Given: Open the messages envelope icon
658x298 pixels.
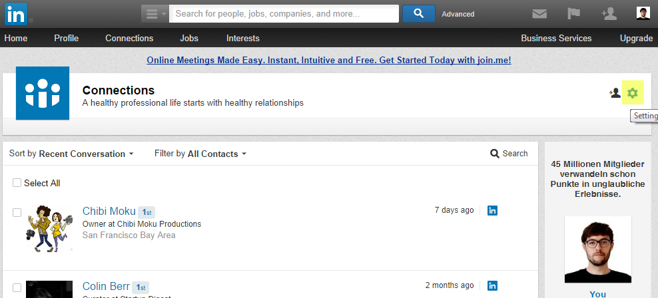Looking at the screenshot, I should [x=539, y=14].
